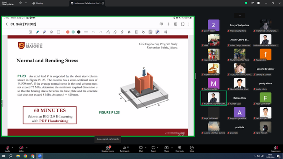Viewport: 283px width, 159px height.
Task: Unmute audio in Zoom toolbar
Action: coord(8,149)
